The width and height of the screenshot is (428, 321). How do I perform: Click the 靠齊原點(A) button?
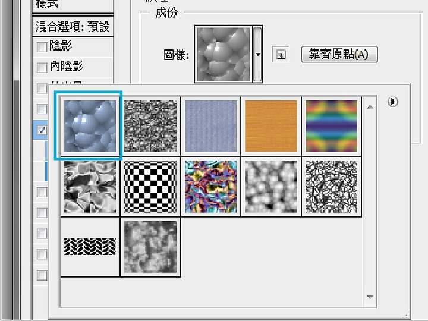pos(339,54)
